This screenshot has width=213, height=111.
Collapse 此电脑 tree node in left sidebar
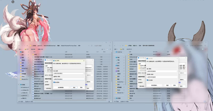click(19, 85)
